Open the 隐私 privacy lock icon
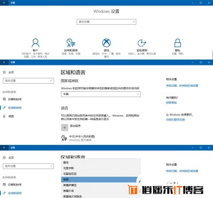Screen dimensions: 213x198 click(x=178, y=43)
